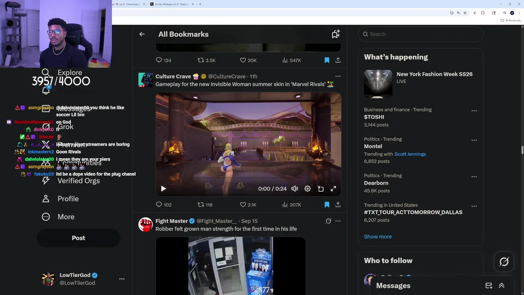The image size is (524, 295).
Task: Open Profile in sidebar
Action: 61,199
